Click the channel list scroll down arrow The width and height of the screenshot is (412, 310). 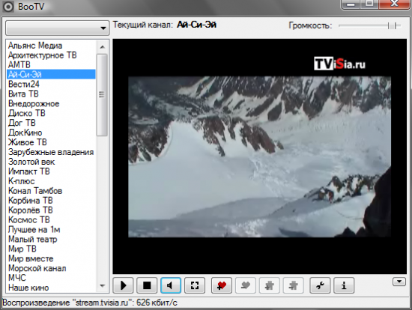[103, 286]
